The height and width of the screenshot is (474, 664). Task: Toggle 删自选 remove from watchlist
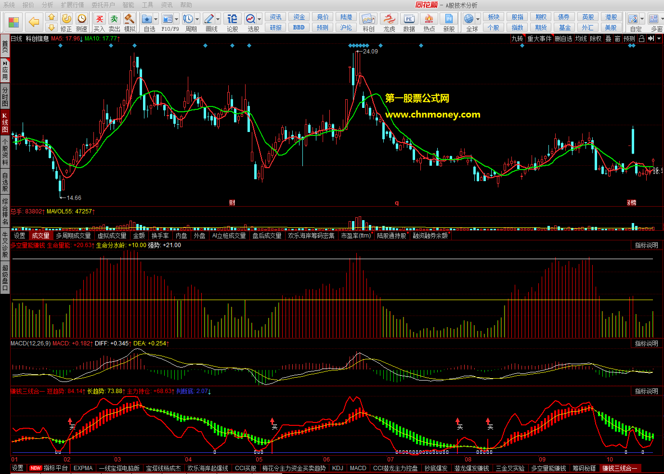563,39
